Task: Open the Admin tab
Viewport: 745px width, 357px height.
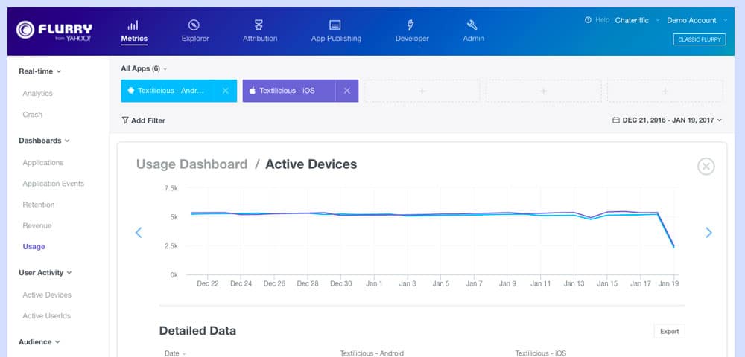Action: click(473, 32)
